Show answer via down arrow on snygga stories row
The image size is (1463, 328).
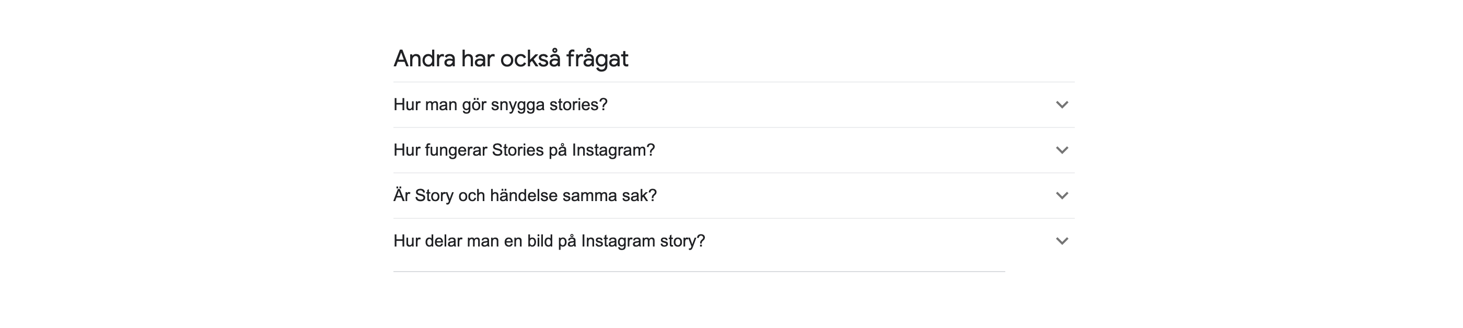point(1062,105)
